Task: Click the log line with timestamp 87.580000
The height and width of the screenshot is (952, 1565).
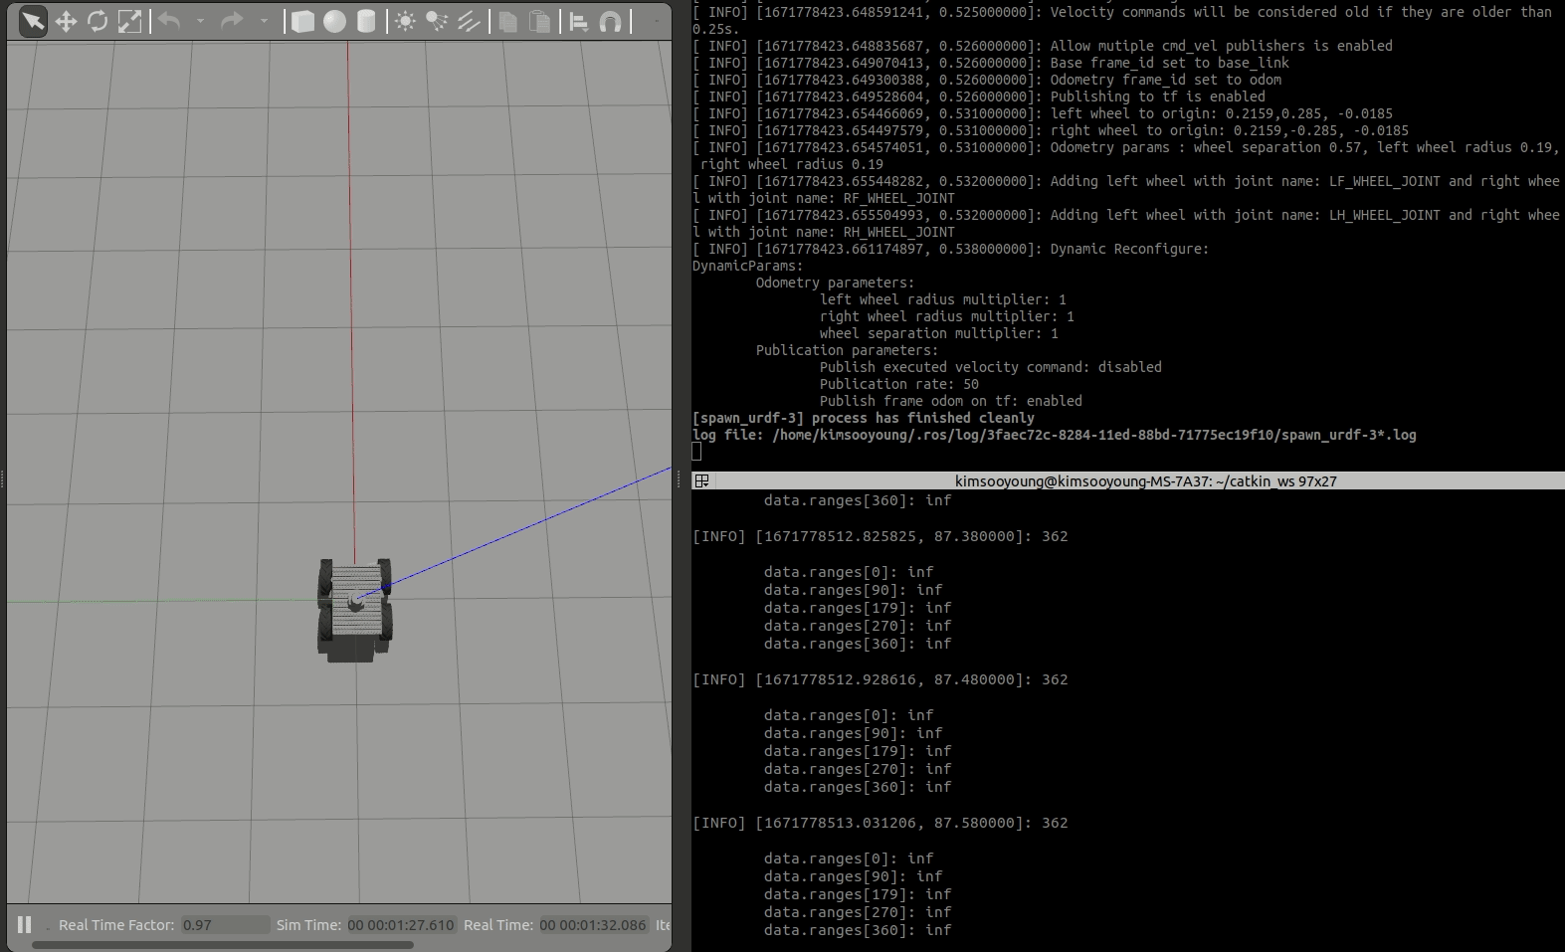Action: point(880,823)
